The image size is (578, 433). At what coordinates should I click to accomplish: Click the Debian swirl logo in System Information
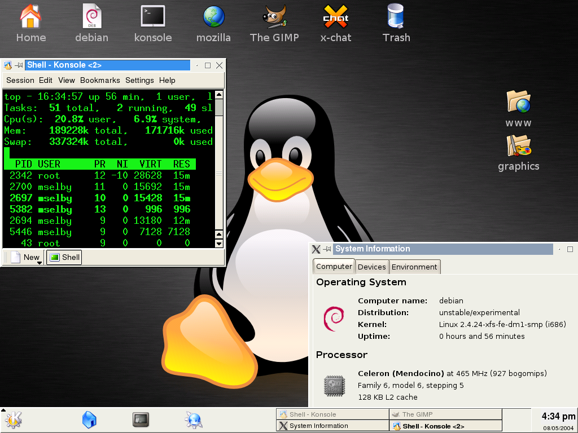click(x=334, y=319)
